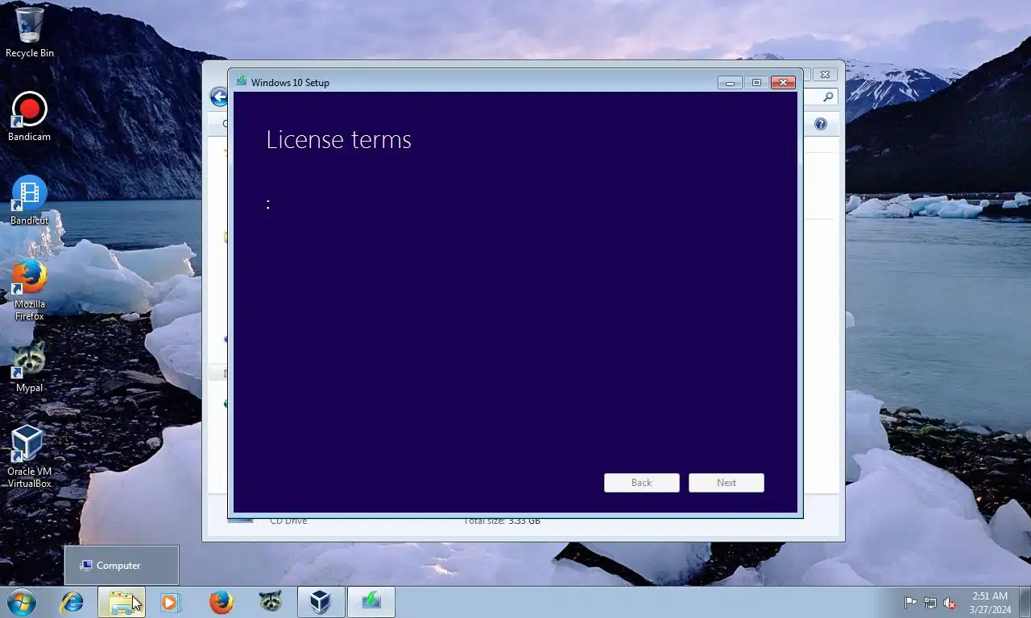Screen dimensions: 1031x618
Task: Click the Back button in Setup
Action: pos(642,483)
